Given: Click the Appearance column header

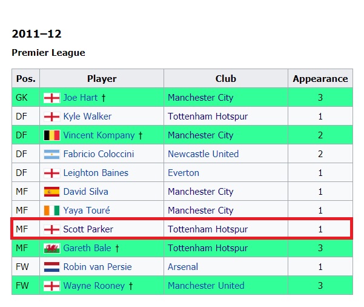Looking at the screenshot, I should pyautogui.click(x=320, y=79).
